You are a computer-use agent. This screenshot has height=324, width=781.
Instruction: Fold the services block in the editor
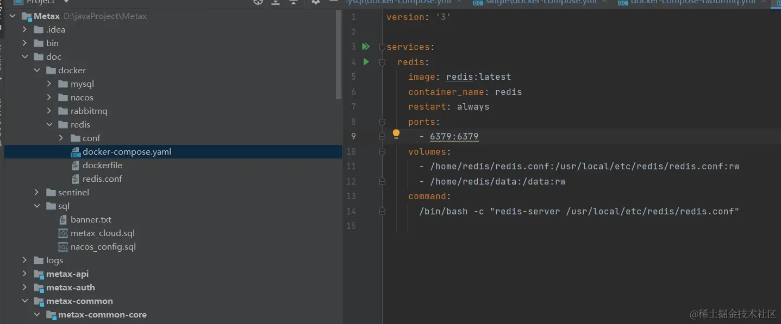[x=382, y=47]
